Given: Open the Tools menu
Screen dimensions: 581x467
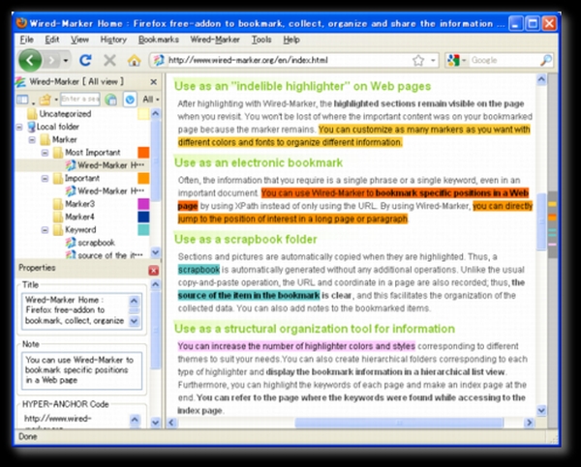Looking at the screenshot, I should (x=261, y=40).
